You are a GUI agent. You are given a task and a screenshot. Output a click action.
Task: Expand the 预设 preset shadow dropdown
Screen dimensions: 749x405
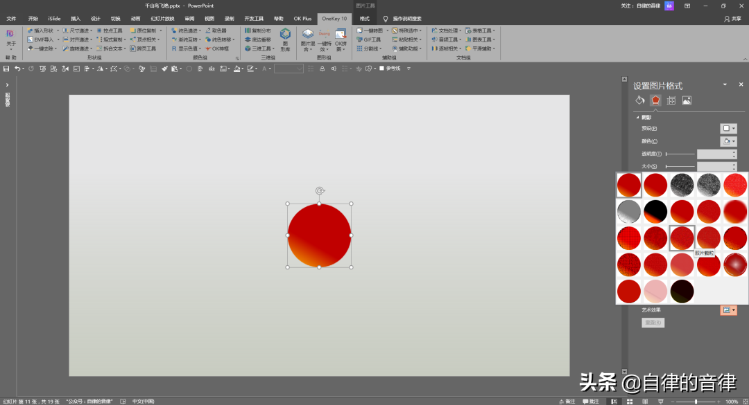[728, 128]
